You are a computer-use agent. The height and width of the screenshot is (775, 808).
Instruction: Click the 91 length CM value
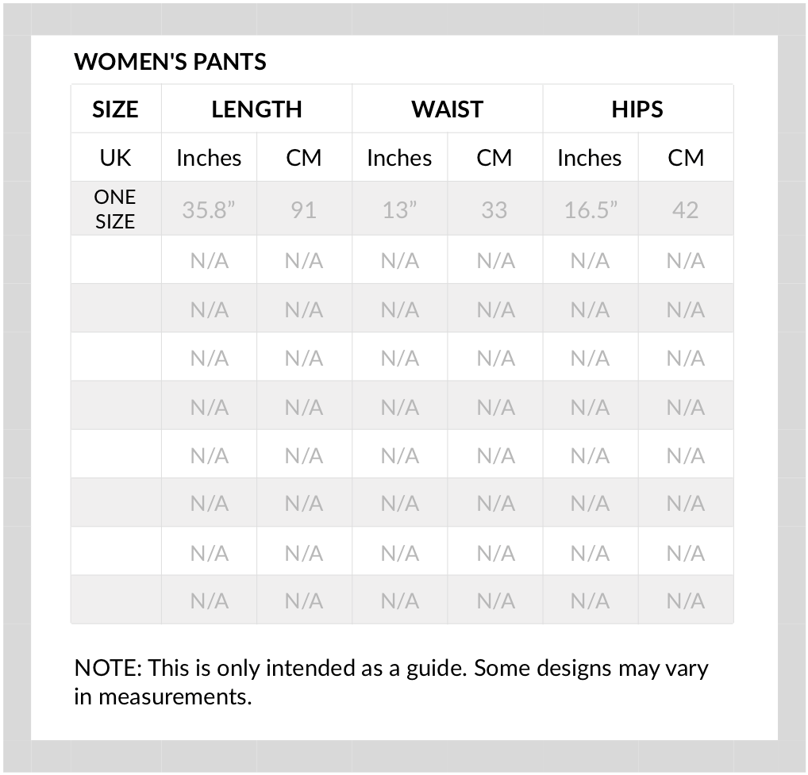[x=304, y=209]
